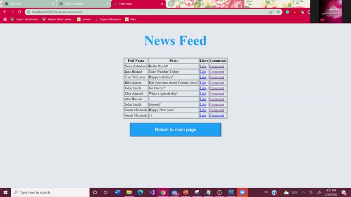
Task: Like the Happy New year! post
Action: point(203,110)
